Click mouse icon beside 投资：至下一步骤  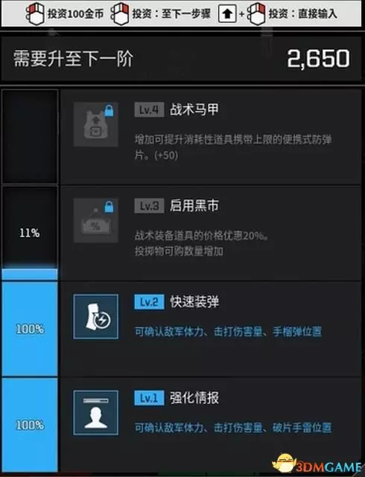point(119,14)
